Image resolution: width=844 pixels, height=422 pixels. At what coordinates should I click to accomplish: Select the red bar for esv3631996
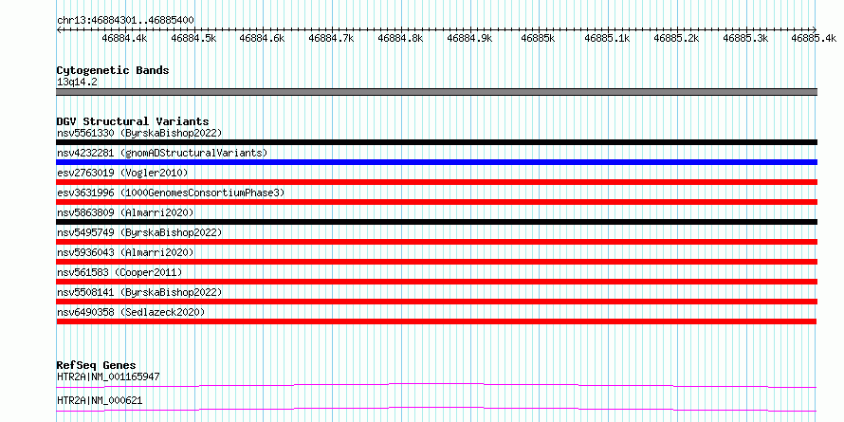pos(437,202)
